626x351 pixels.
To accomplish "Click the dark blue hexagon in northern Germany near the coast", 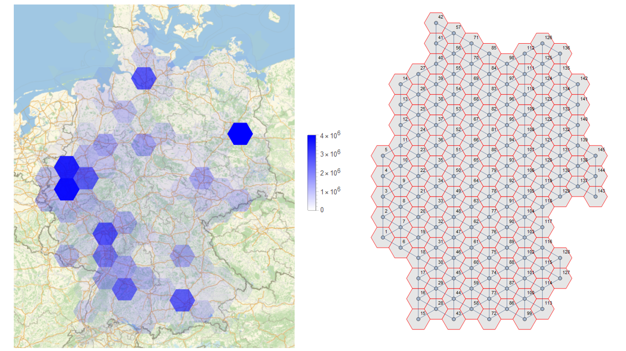I will 144,78.
